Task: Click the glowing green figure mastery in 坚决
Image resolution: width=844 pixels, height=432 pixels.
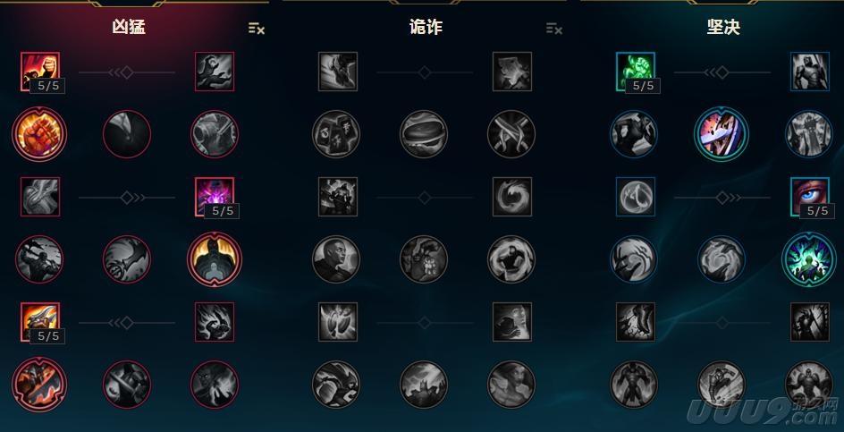Action: pos(809,259)
